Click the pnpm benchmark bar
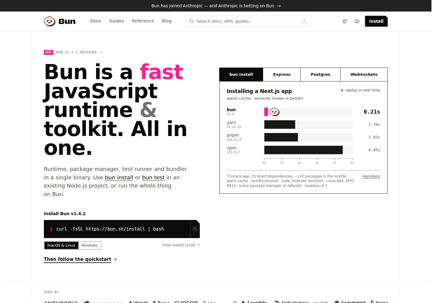 click(x=281, y=137)
